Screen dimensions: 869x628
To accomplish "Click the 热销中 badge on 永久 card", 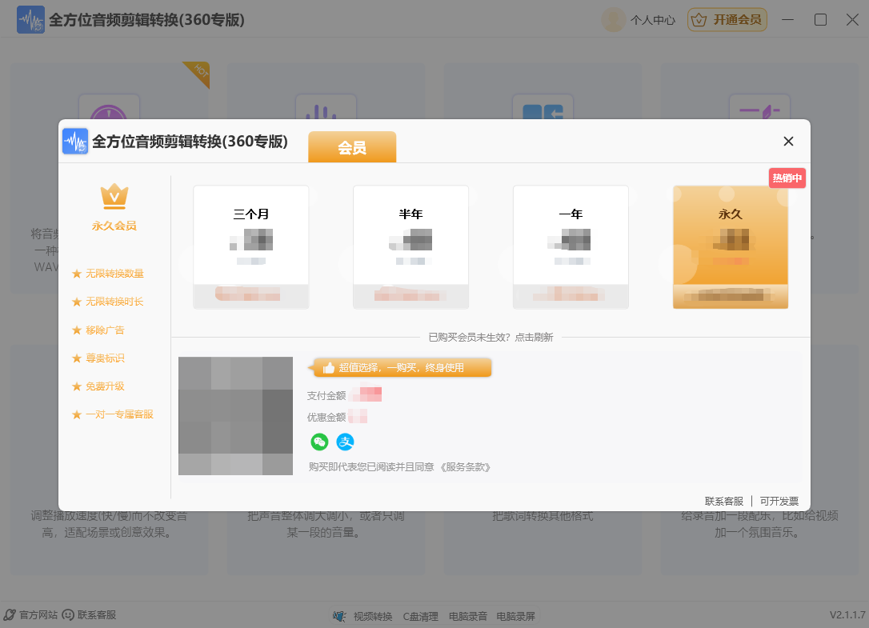I will click(x=787, y=178).
